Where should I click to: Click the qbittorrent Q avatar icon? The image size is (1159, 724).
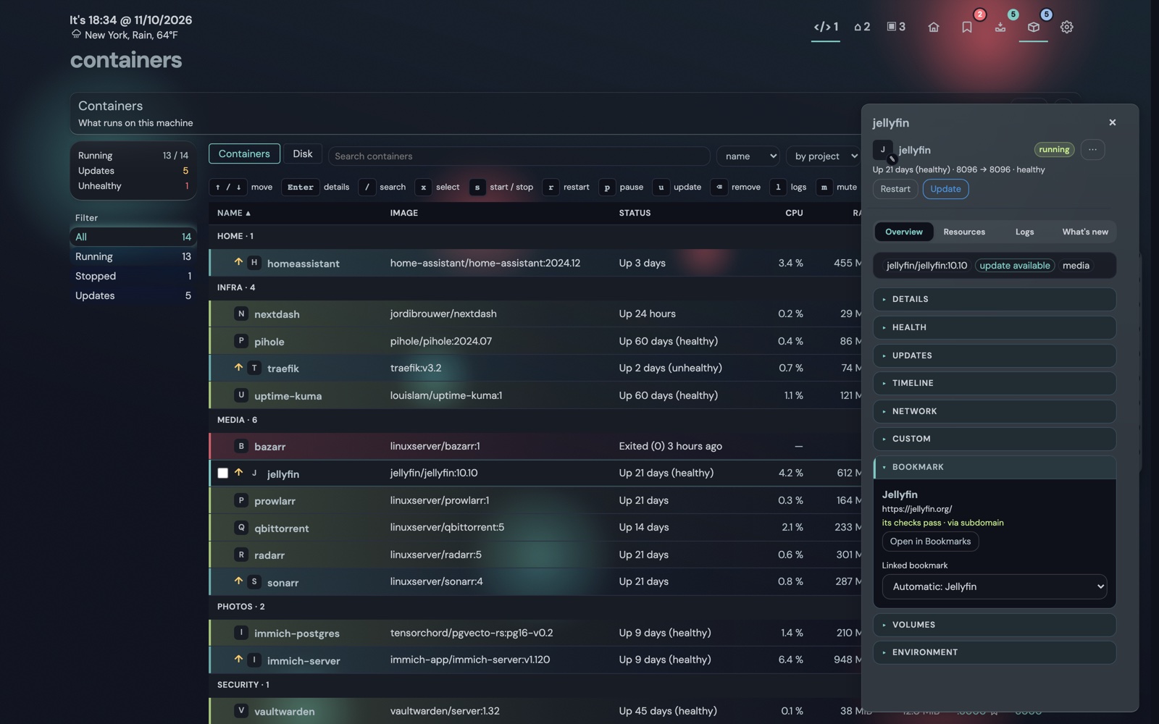point(241,527)
